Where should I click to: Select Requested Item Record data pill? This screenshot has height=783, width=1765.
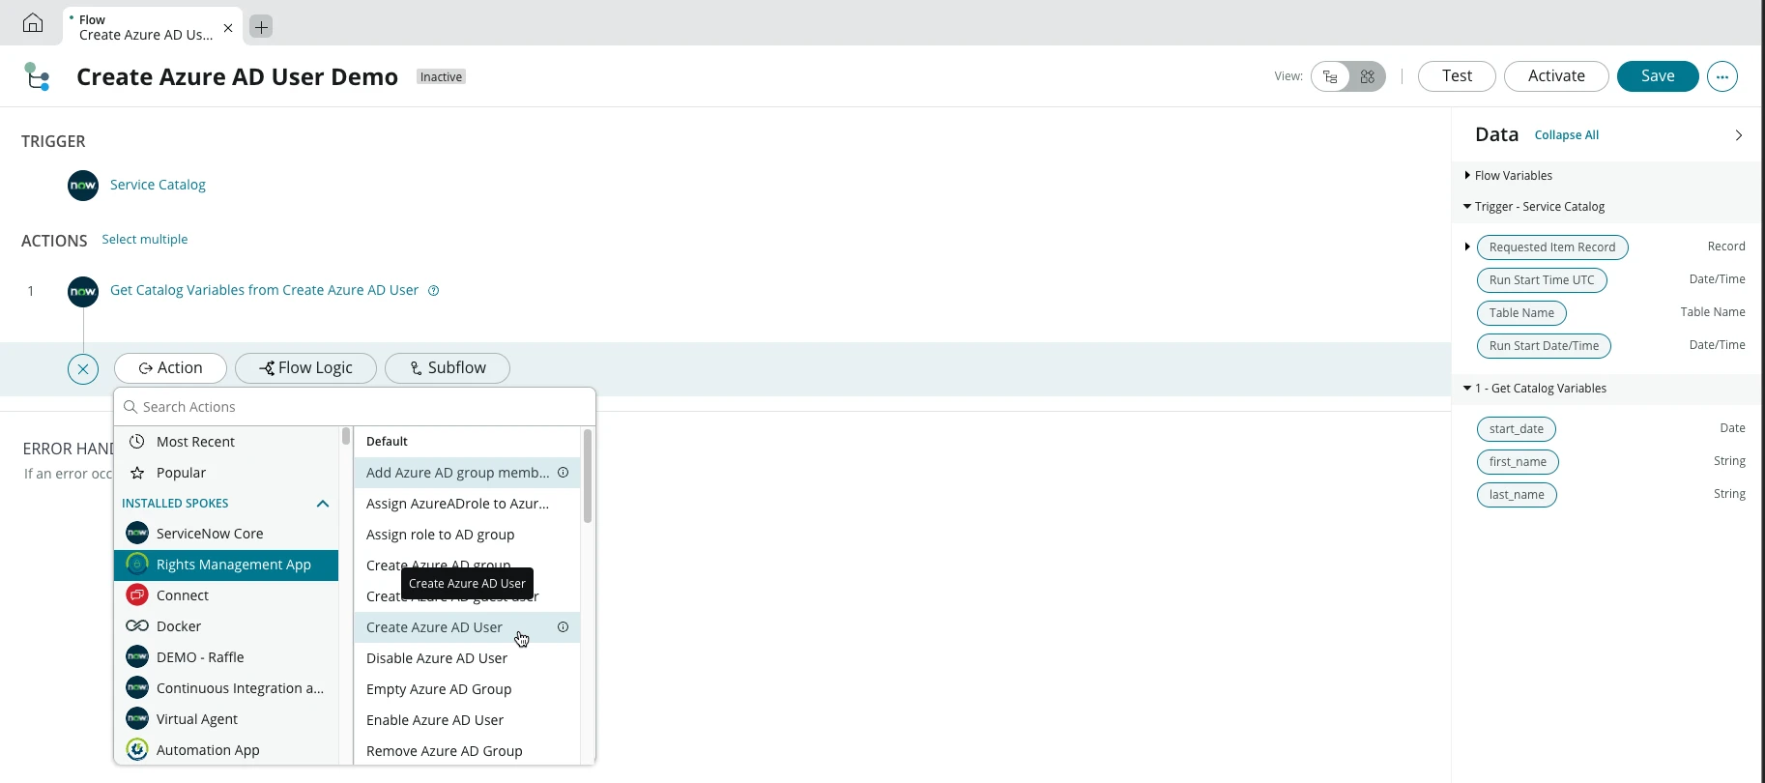(x=1552, y=247)
